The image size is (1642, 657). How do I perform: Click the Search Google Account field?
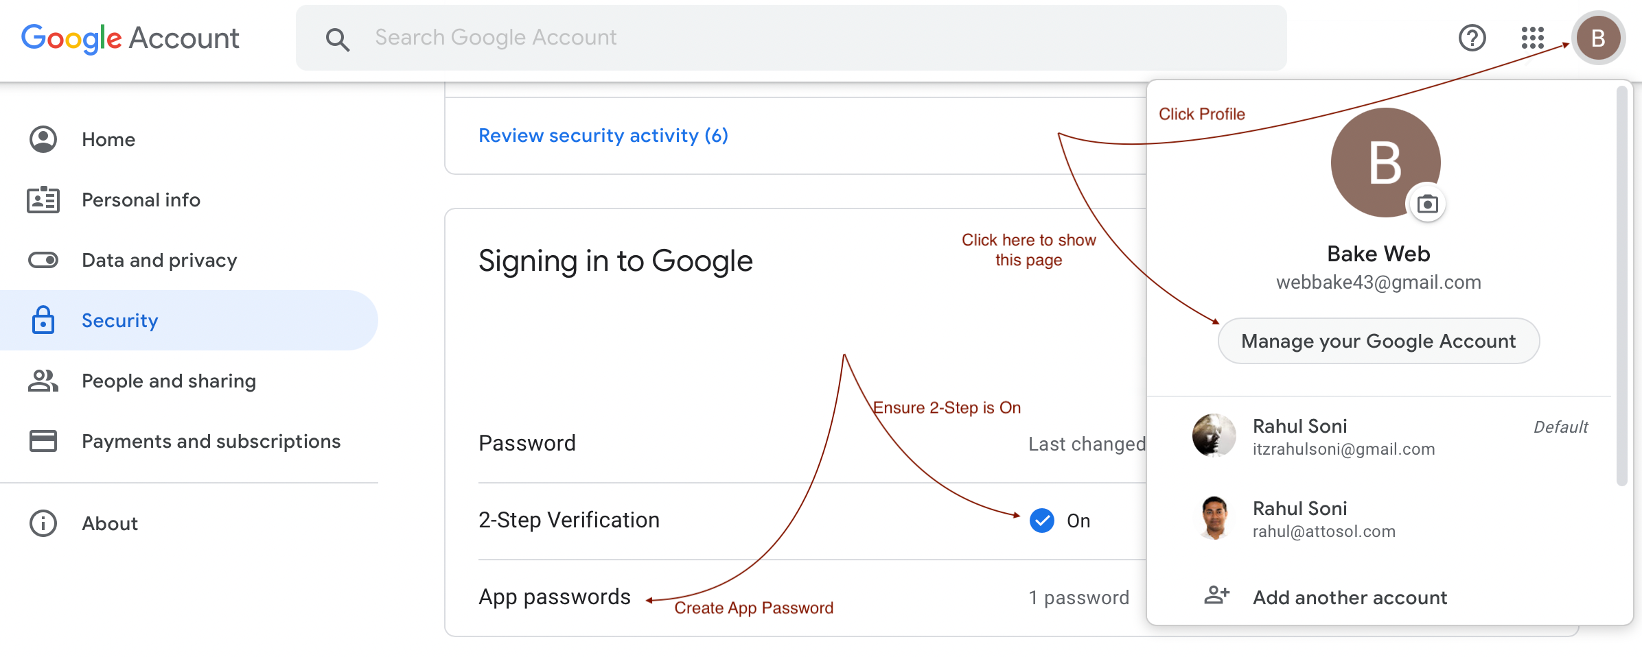pyautogui.click(x=791, y=38)
